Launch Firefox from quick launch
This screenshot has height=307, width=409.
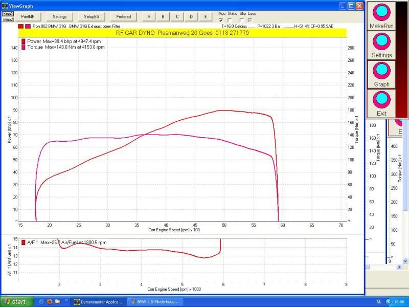point(50,302)
